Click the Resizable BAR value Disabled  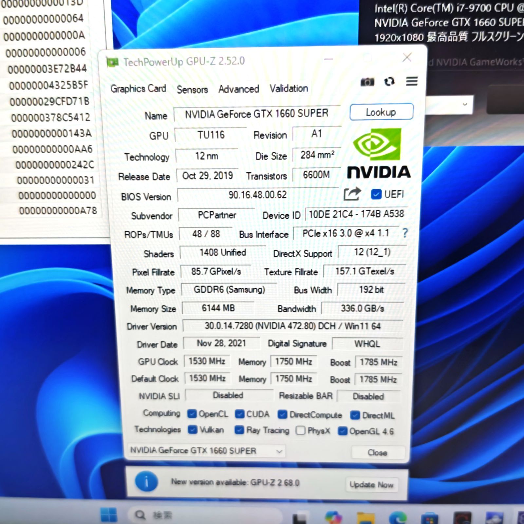pos(368,397)
